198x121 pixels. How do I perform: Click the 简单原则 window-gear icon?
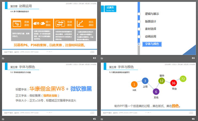coord(17,24)
